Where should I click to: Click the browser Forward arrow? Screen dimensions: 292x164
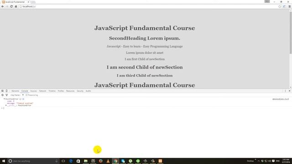(x=7, y=6)
